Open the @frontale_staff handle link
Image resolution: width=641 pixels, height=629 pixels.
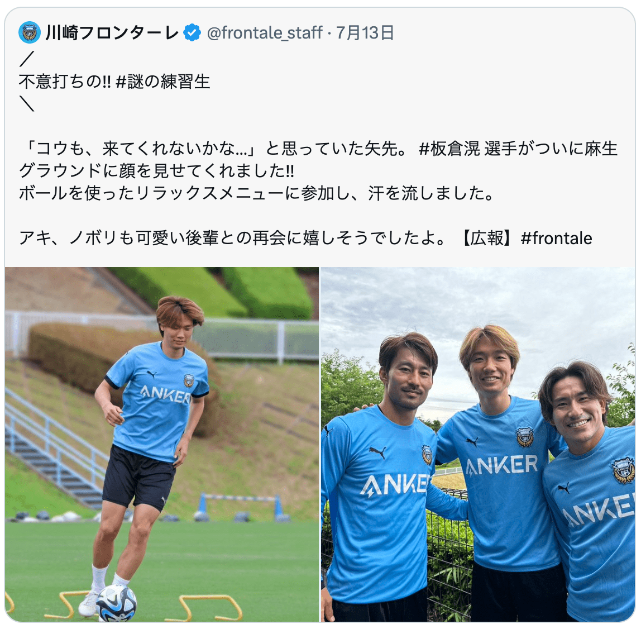click(265, 33)
